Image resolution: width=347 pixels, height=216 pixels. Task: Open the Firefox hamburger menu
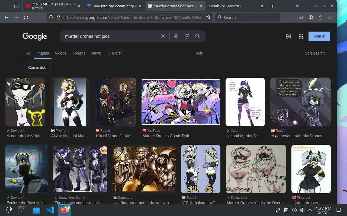tap(330, 17)
